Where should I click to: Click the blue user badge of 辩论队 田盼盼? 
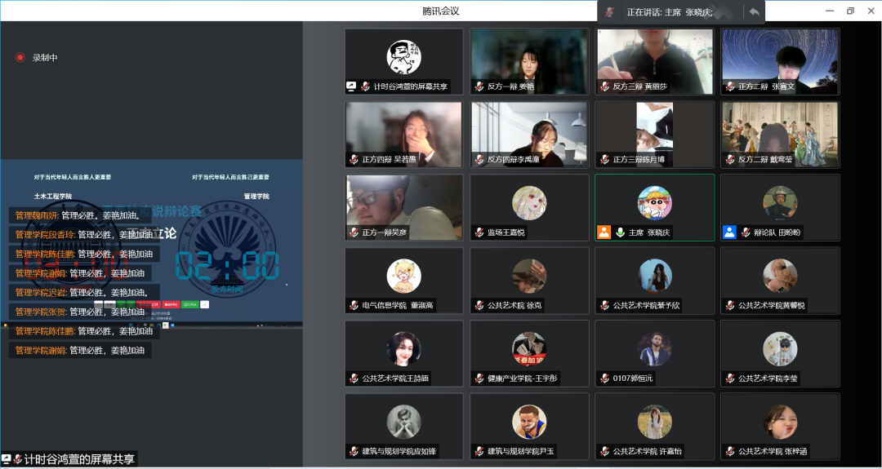[x=729, y=232]
